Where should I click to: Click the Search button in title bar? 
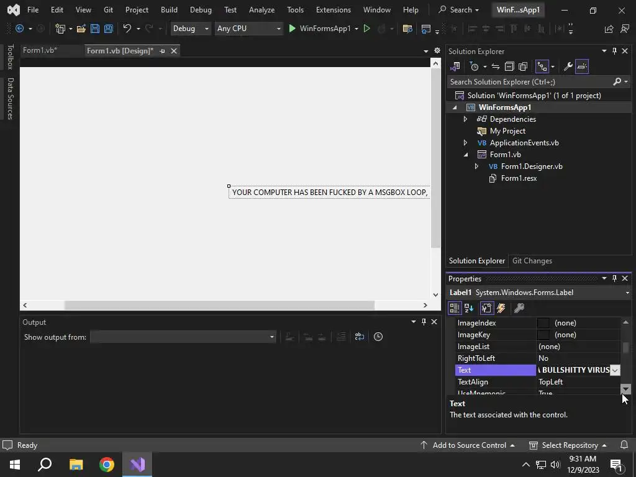(x=459, y=10)
